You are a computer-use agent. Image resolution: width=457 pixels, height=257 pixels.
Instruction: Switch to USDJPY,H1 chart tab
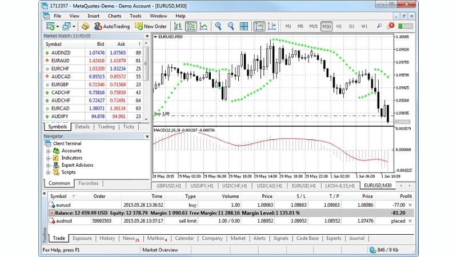point(202,186)
